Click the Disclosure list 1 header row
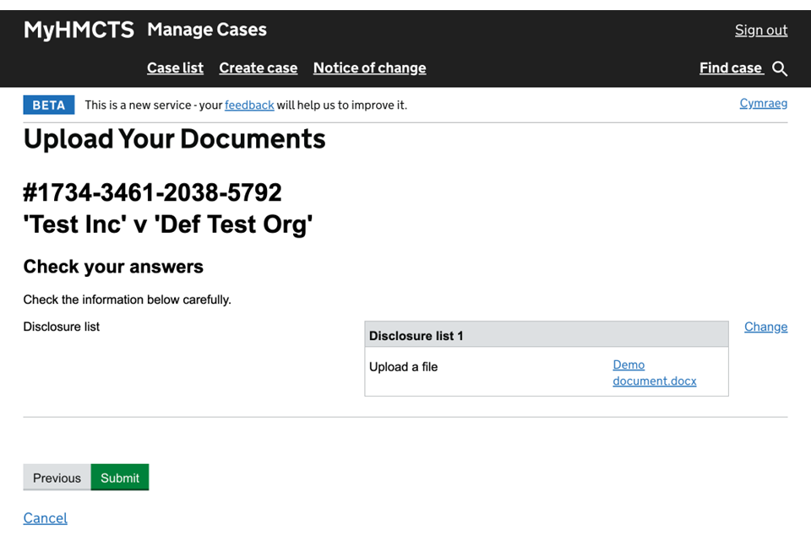 546,336
